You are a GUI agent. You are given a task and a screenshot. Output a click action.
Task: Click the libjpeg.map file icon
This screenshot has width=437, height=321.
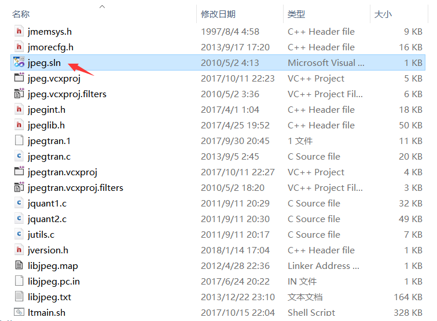(19, 266)
